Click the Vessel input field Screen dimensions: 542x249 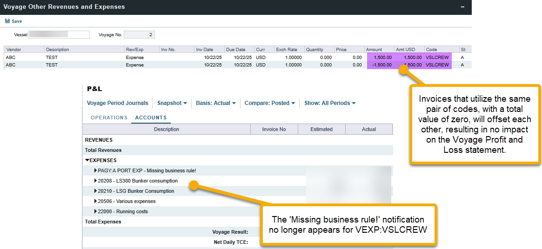(59, 35)
